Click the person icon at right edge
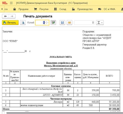This screenshot has height=114, width=123. coord(122,9)
